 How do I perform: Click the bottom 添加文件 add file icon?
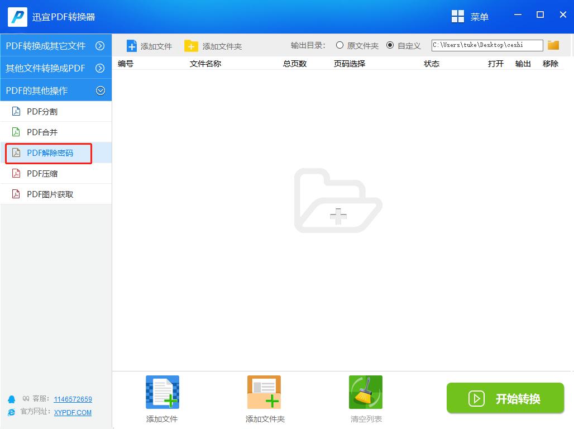coord(162,392)
